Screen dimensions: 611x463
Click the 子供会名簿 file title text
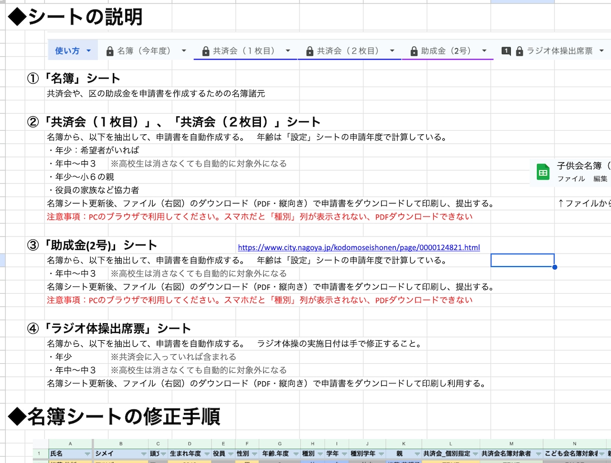(583, 166)
